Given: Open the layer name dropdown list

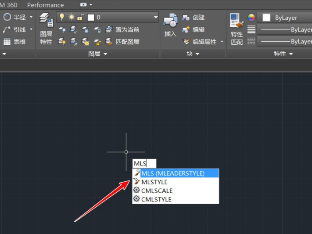Looking at the screenshot, I should pyautogui.click(x=156, y=17).
